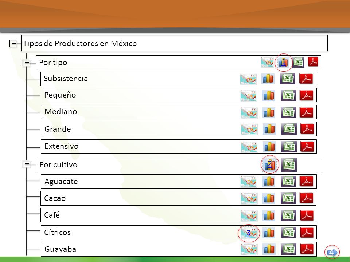Show the bar chart for Subsistencia
This screenshot has height=262, width=350.
268,79
